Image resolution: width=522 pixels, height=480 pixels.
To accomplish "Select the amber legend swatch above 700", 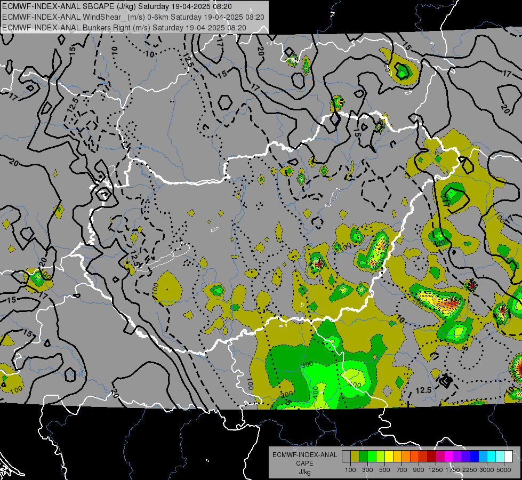I will click(x=397, y=457).
